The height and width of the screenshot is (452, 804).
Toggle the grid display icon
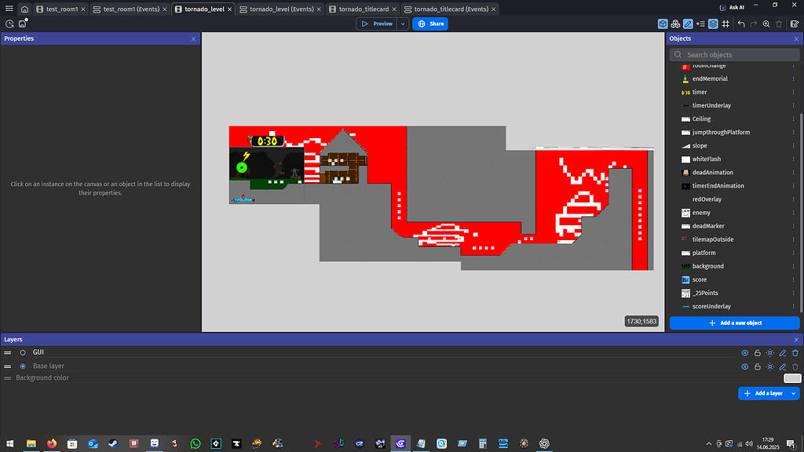725,24
